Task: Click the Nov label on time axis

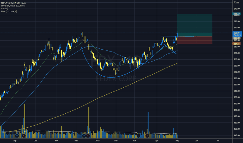Action: [x=57, y=141]
